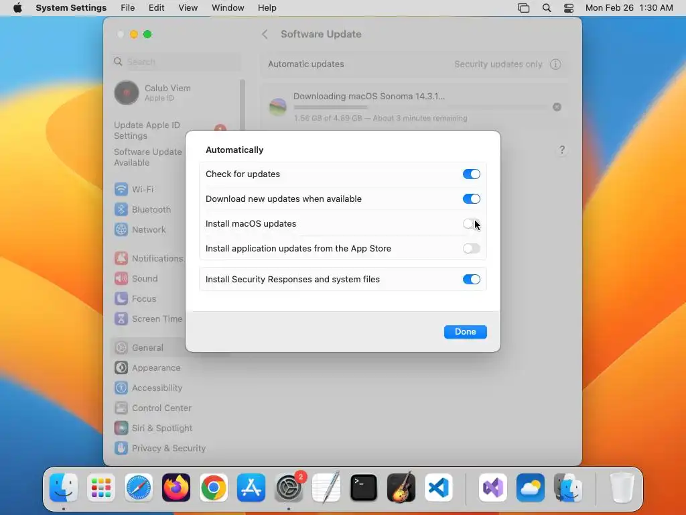Click Automatic updates info icon

click(555, 64)
